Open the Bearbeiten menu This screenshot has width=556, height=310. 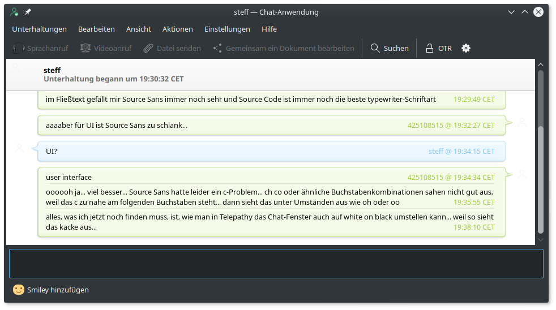pyautogui.click(x=96, y=29)
